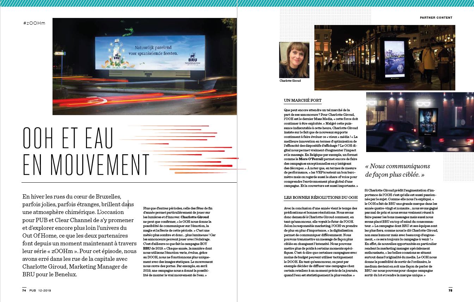Select the 'OOH ET EAU' headline line
This screenshot has width=474, height=302.
(68, 138)
